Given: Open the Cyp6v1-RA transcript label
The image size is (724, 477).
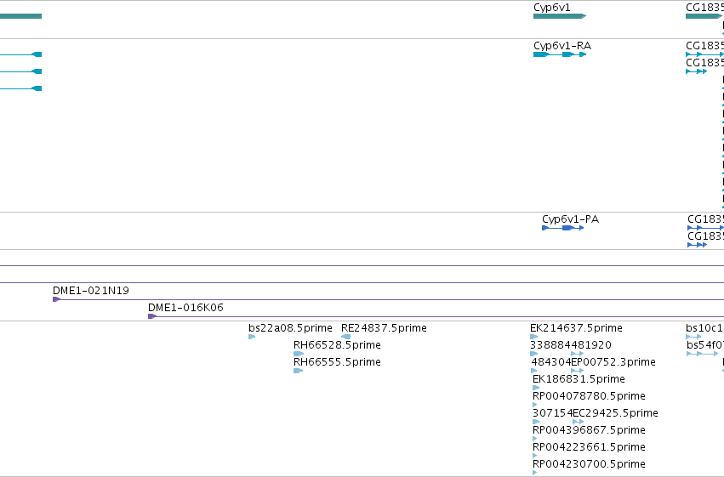Looking at the screenshot, I should 562,46.
